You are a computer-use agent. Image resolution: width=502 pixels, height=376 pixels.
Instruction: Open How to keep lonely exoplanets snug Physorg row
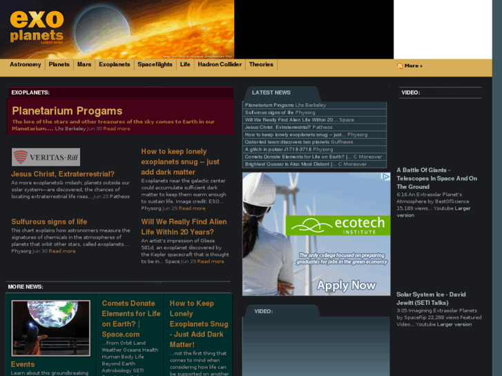point(314,135)
